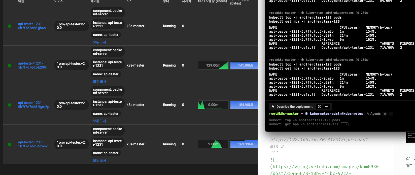Click the Kubernetes helm icon in terminal prompt
The image size is (415, 175).
(x=306, y=113)
